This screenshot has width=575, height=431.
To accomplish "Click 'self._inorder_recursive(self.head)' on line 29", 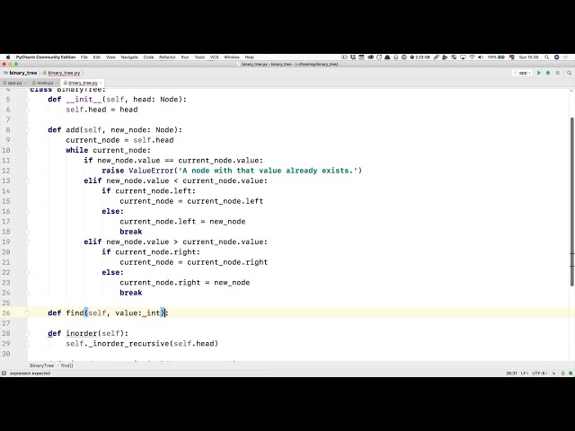I will point(142,344).
